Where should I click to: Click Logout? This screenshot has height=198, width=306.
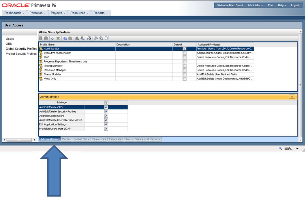tap(295, 5)
